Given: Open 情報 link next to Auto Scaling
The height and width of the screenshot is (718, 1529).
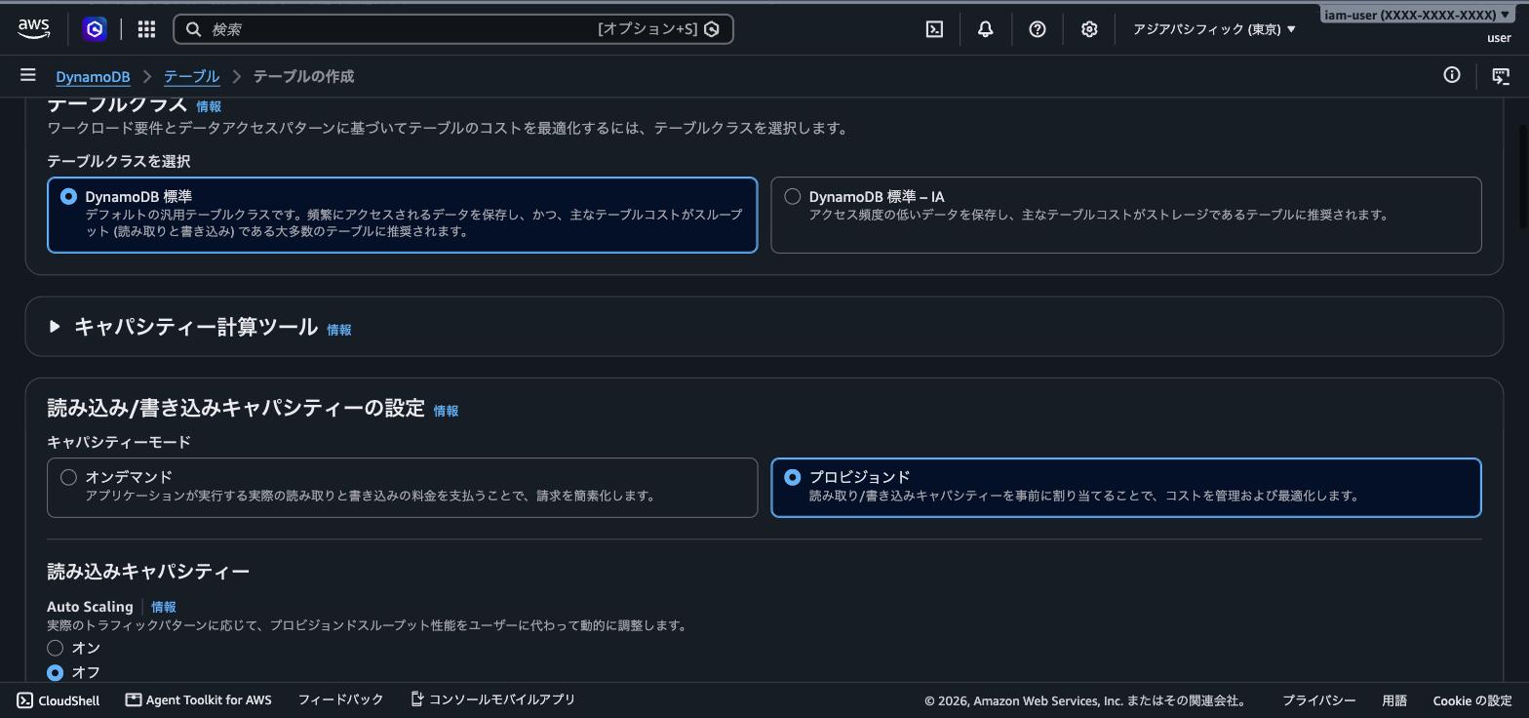Looking at the screenshot, I should [x=164, y=607].
